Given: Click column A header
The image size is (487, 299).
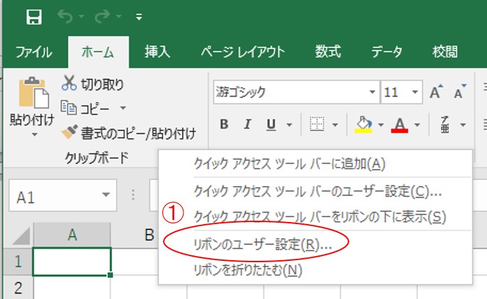Looking at the screenshot, I should 72,236.
